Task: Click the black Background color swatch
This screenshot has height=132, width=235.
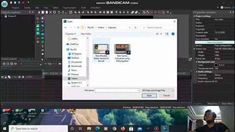Action: (x=216, y=65)
